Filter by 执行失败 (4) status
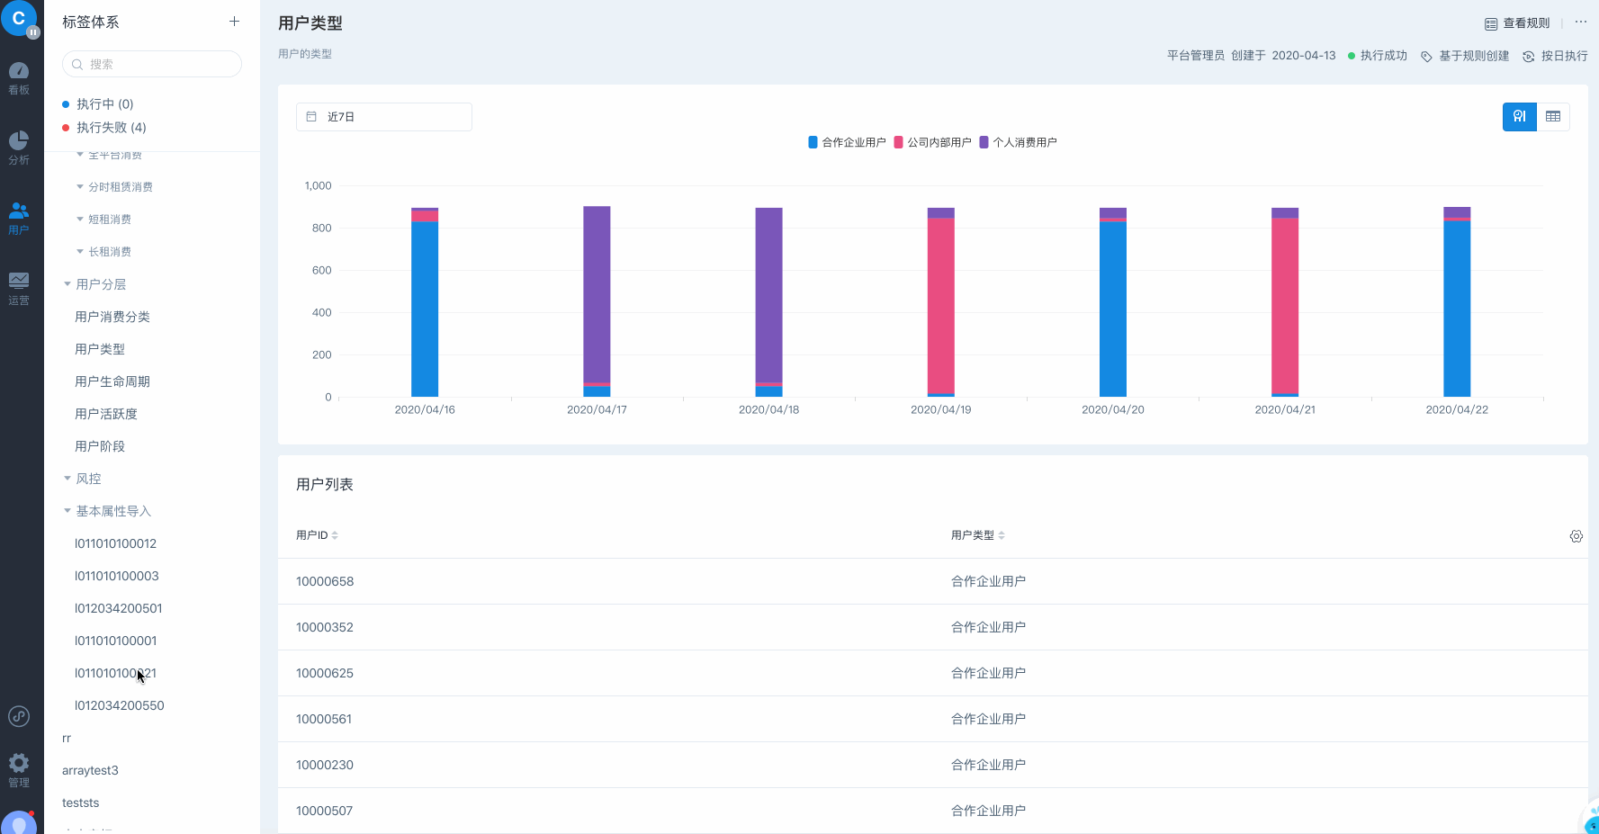Screen dimensions: 1599x834 point(104,128)
